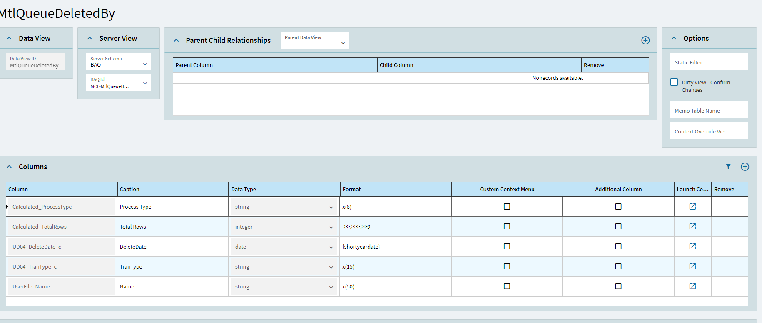Screen dimensions: 762x323
Task: Check Custom Context Menu for TranType row
Action: [x=507, y=266]
